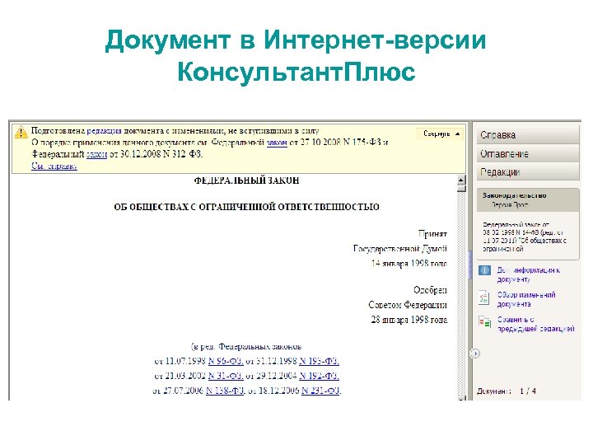Click title ОБ ОБЩЕСТВАХ С ОГРАНИЧЕННОЙ ОТВЕТСТВЕННОСТЬЮ
Viewport: 593px width, 445px height.
pos(246,207)
